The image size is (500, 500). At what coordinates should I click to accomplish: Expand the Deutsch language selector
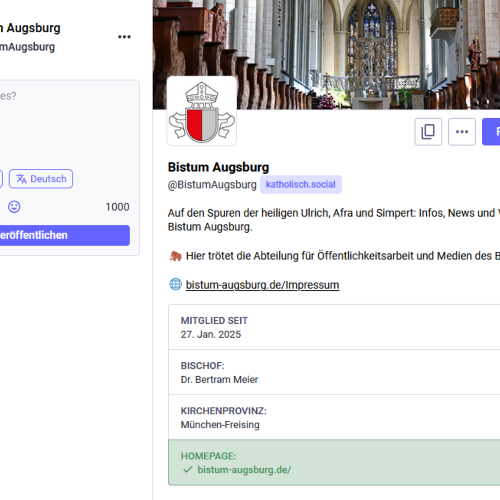[41, 179]
